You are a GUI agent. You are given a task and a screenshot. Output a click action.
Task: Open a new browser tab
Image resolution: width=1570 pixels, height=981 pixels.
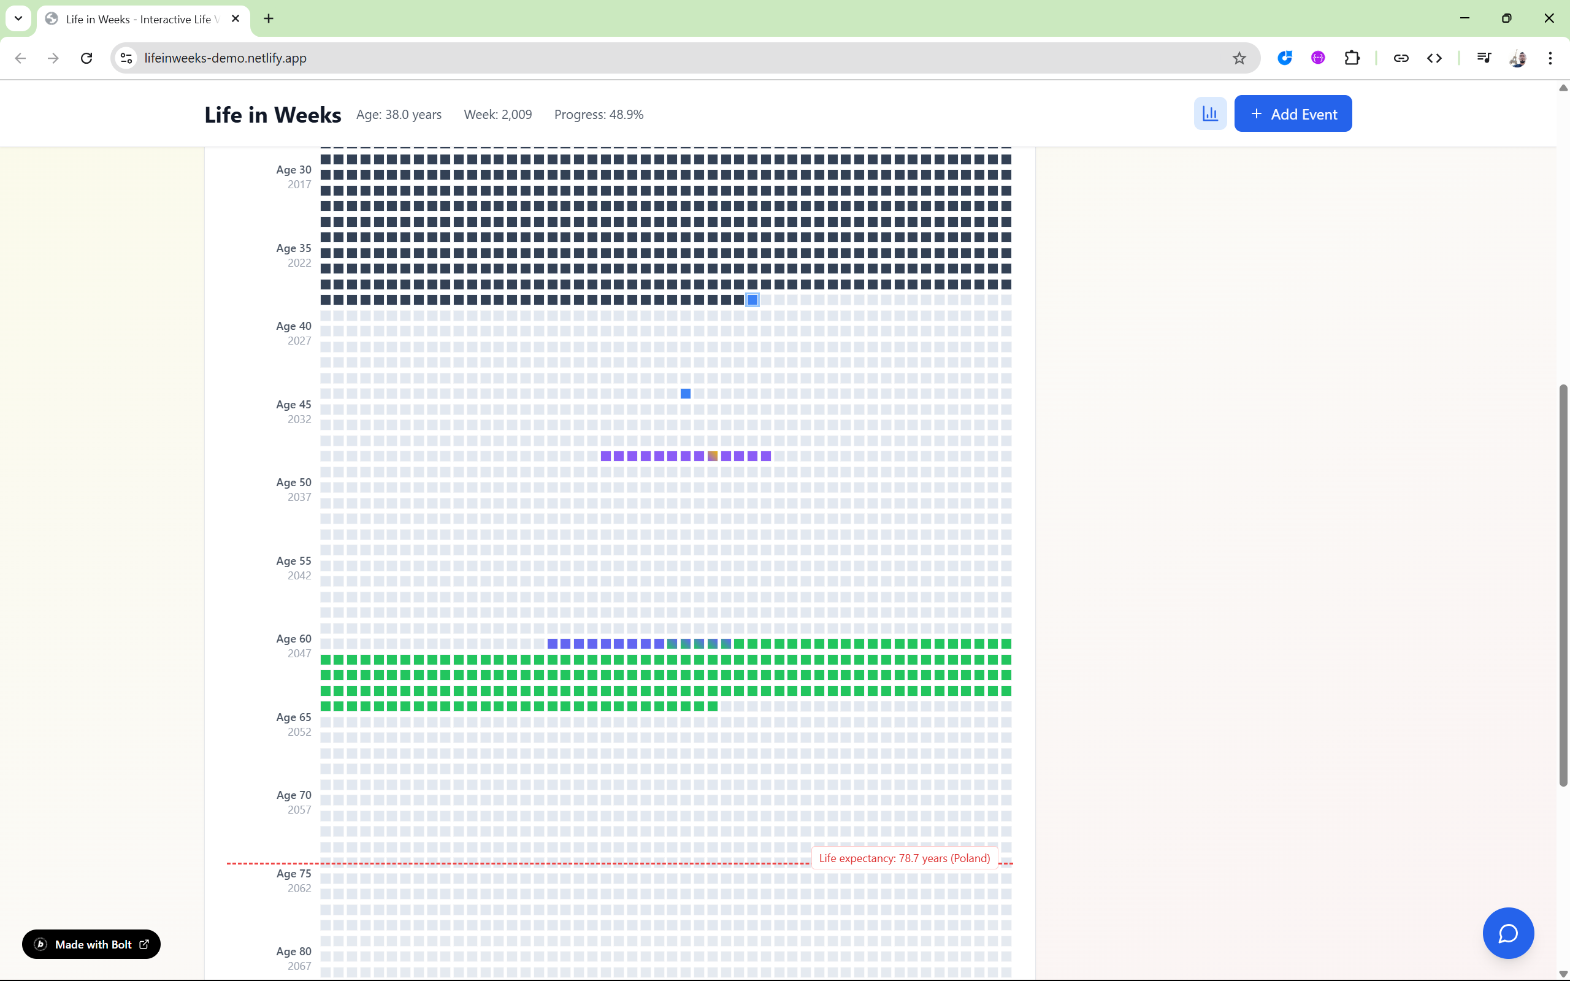tap(269, 19)
